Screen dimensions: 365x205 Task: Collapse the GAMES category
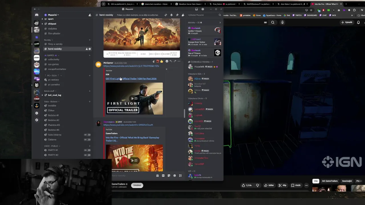[52, 56]
